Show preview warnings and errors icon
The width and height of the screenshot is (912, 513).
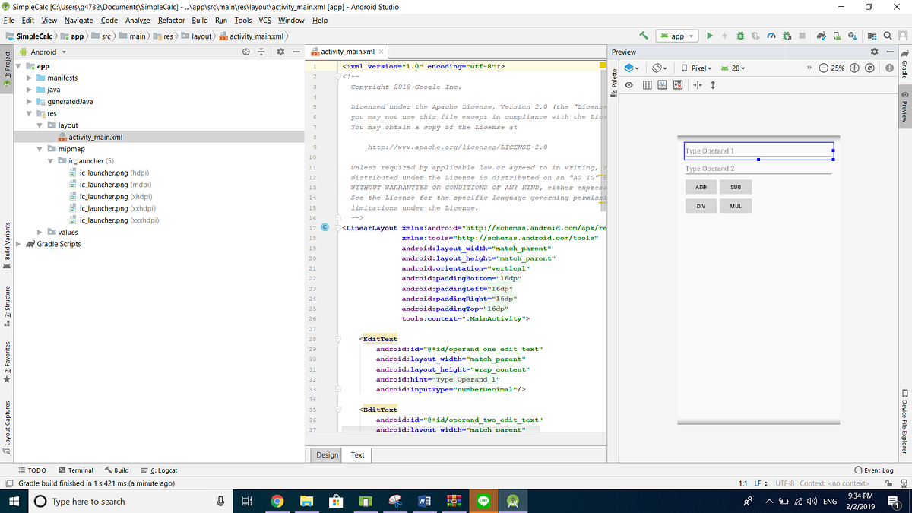click(x=889, y=68)
